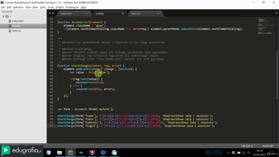Place cursor on 'function checkChange' line
Viewport: 279px width, 157px height.
[x=91, y=66]
